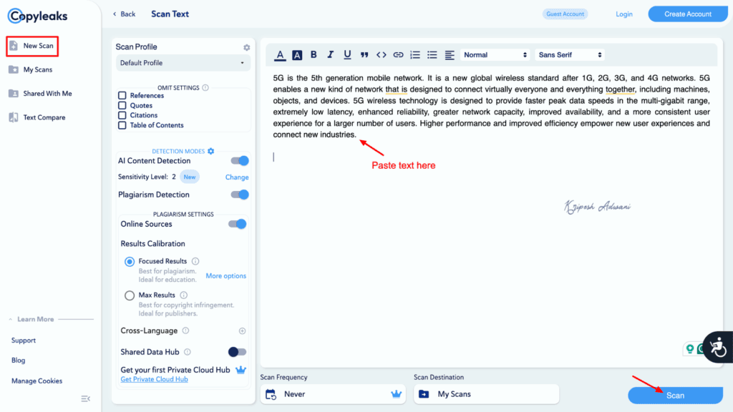Image resolution: width=733 pixels, height=412 pixels.
Task: Insert a hyperlink using the link icon
Action: tap(398, 54)
